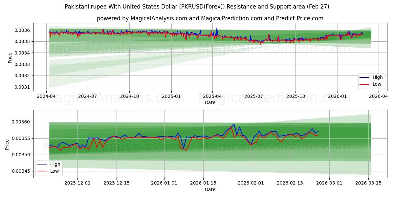Screen dimensions: 394x197
Task: Click the 2026-01 date tick label
Action: coord(338,96)
